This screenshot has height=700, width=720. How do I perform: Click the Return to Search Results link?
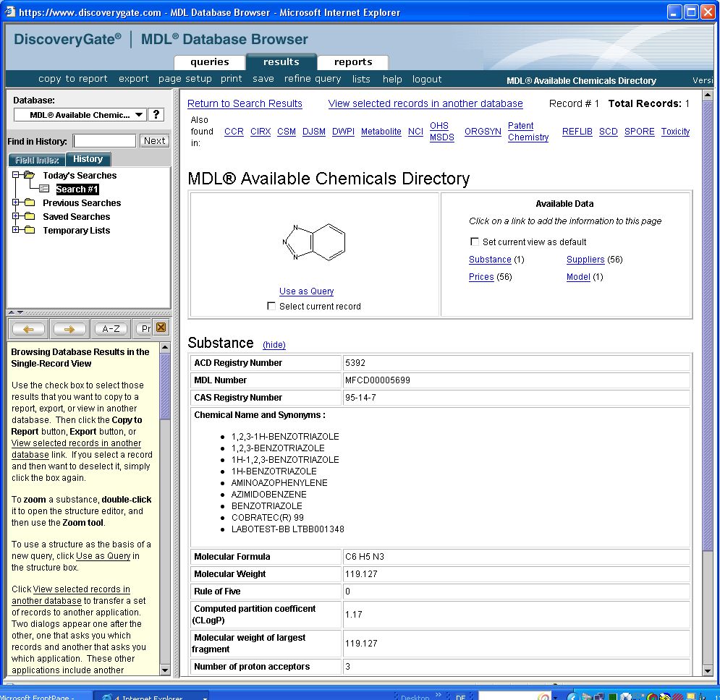tap(245, 103)
